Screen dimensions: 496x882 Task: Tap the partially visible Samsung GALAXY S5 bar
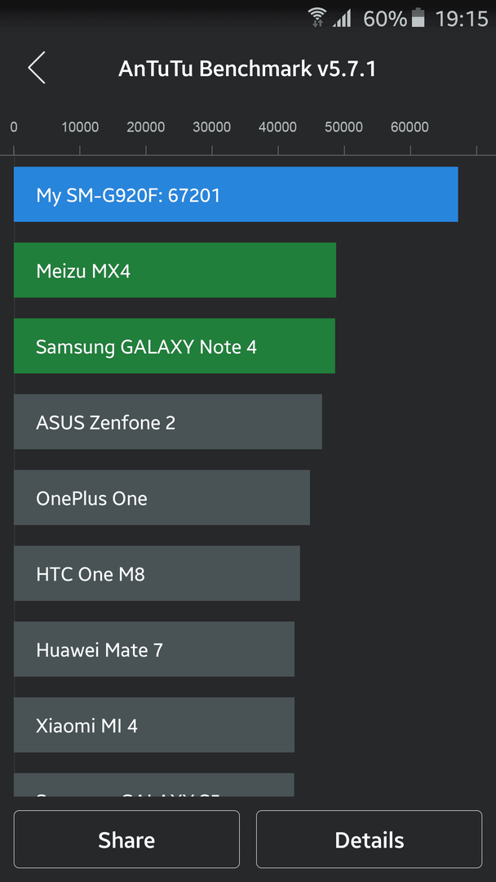(154, 785)
